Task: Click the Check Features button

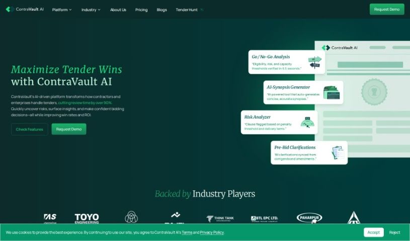Action: click(x=30, y=129)
